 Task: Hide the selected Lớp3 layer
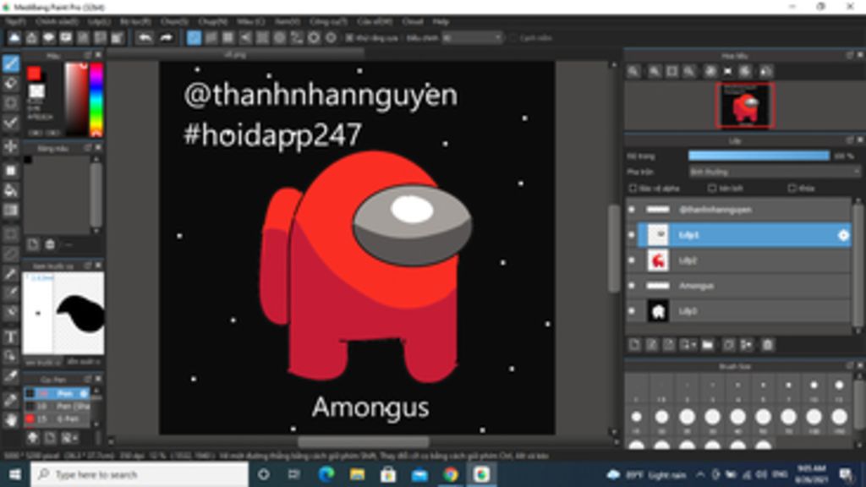pyautogui.click(x=631, y=235)
